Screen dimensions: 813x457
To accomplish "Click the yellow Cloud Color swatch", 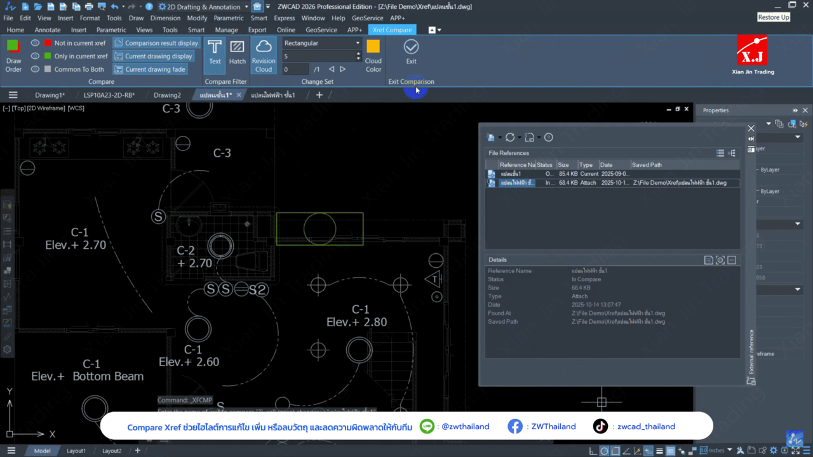I will pyautogui.click(x=373, y=47).
